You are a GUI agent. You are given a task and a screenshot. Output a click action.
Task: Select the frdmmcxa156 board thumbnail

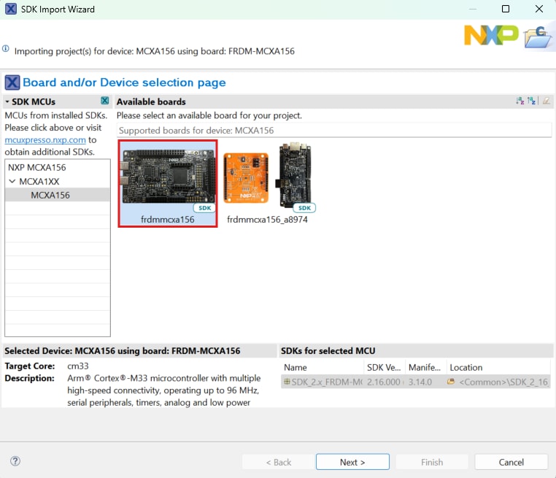(168, 183)
